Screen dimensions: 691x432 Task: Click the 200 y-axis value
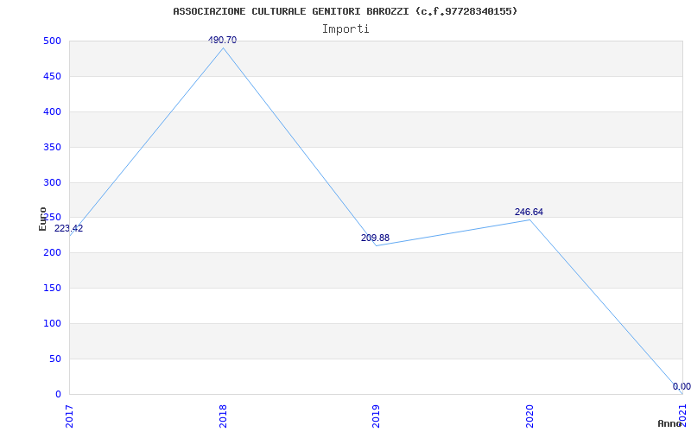(52, 253)
